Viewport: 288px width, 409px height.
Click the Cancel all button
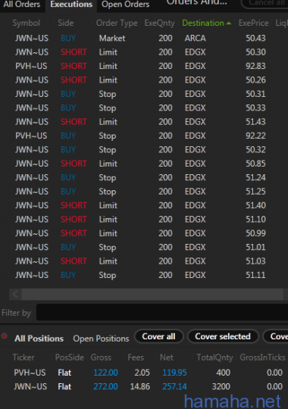click(x=265, y=3)
